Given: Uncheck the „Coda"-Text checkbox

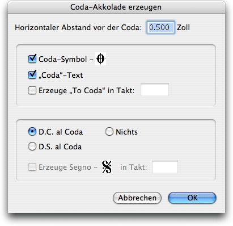Looking at the screenshot, I should coord(32,74).
